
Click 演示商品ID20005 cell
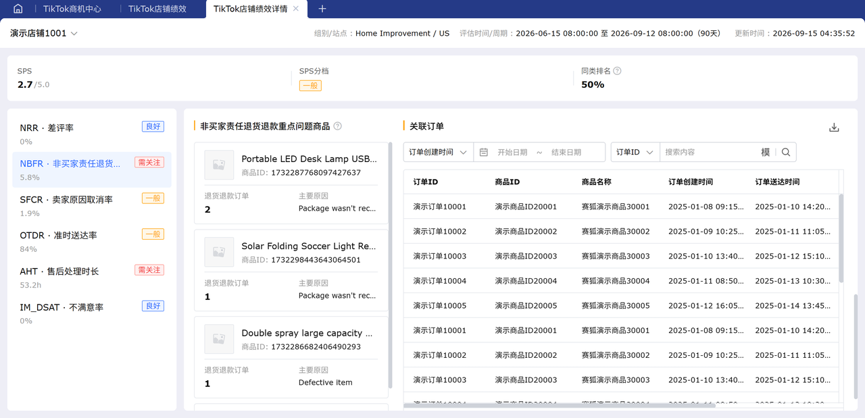[526, 306]
